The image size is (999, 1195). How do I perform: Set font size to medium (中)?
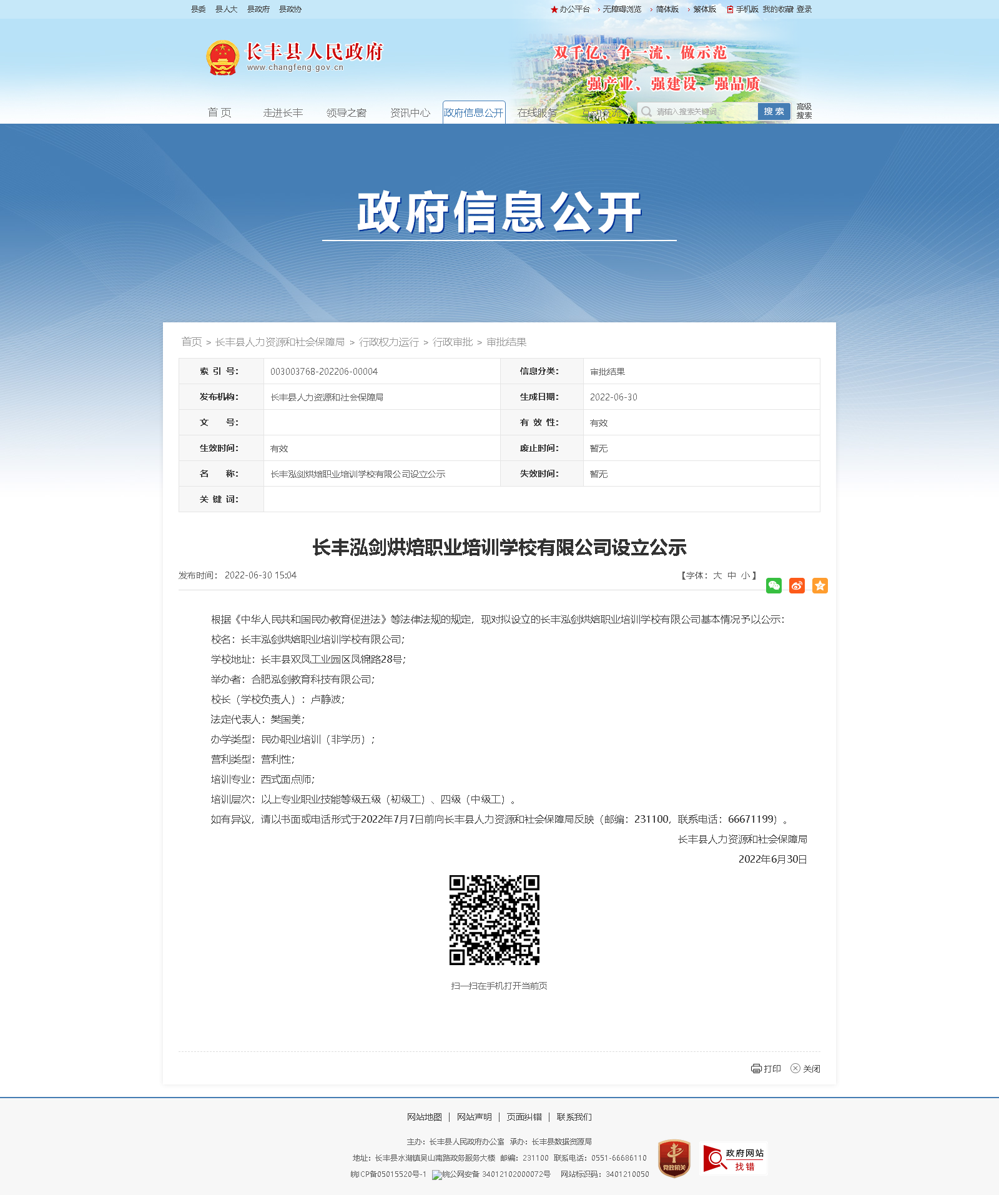tap(731, 575)
